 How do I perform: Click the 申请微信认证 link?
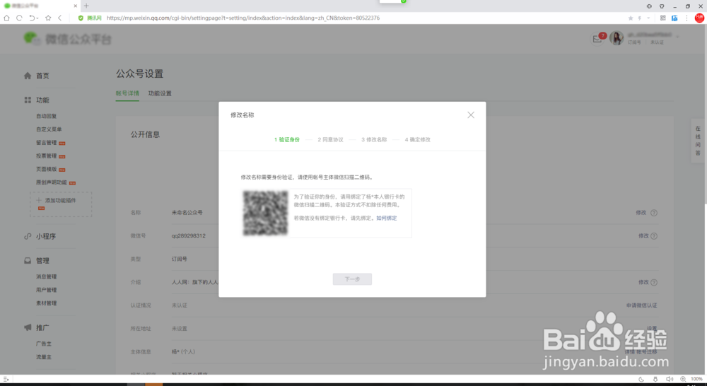click(642, 305)
